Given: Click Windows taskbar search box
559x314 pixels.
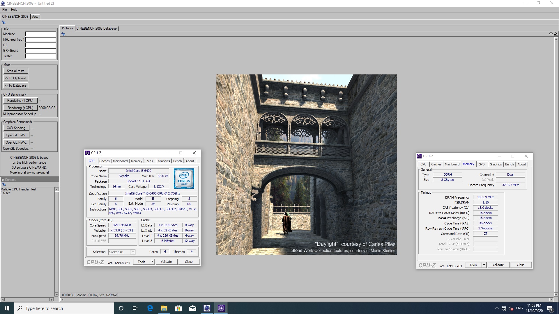Looking at the screenshot, I should (64, 308).
